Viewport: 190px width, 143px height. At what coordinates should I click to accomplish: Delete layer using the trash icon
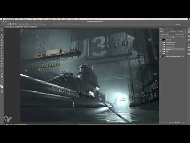pyautogui.click(x=183, y=123)
